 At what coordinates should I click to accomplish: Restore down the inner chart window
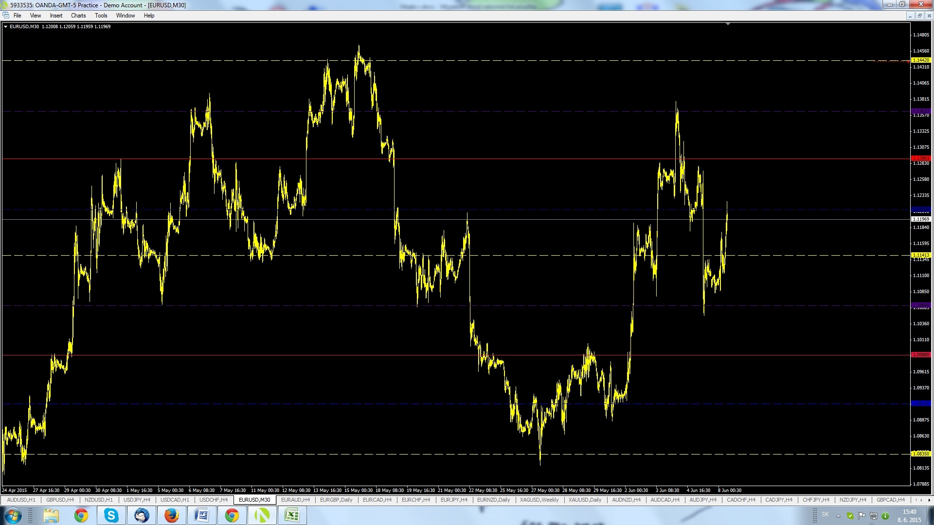(x=919, y=16)
